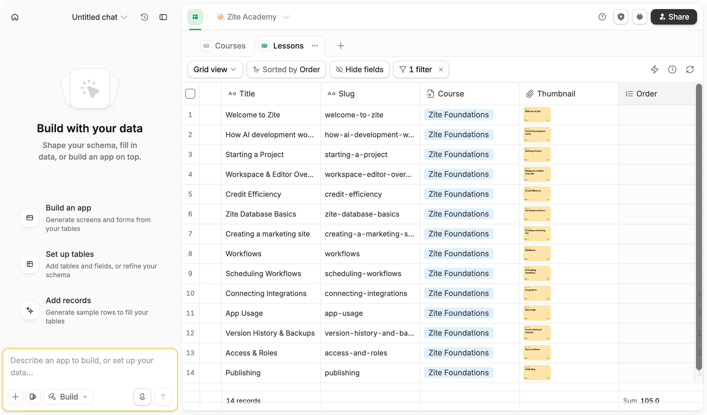Choose Set up tables option

90,264
